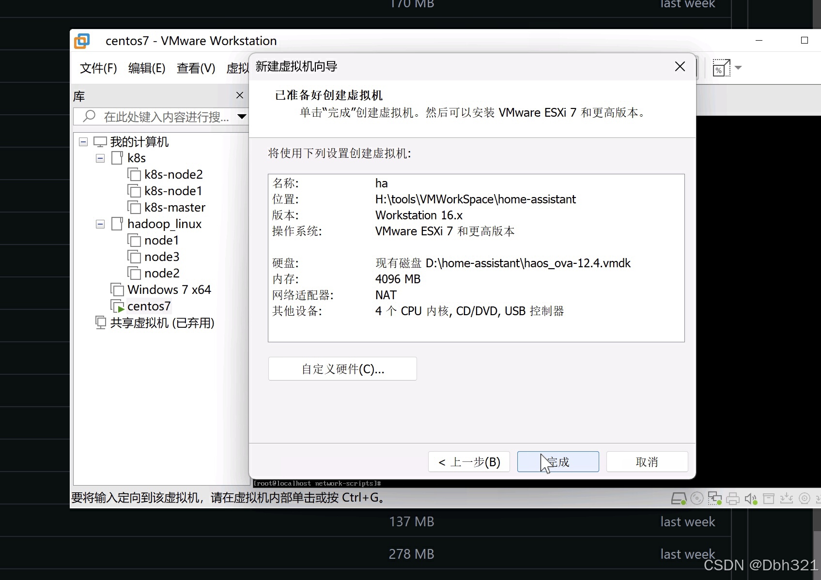Select node2 under hadoop_linux
This screenshot has width=821, height=580.
pos(162,273)
